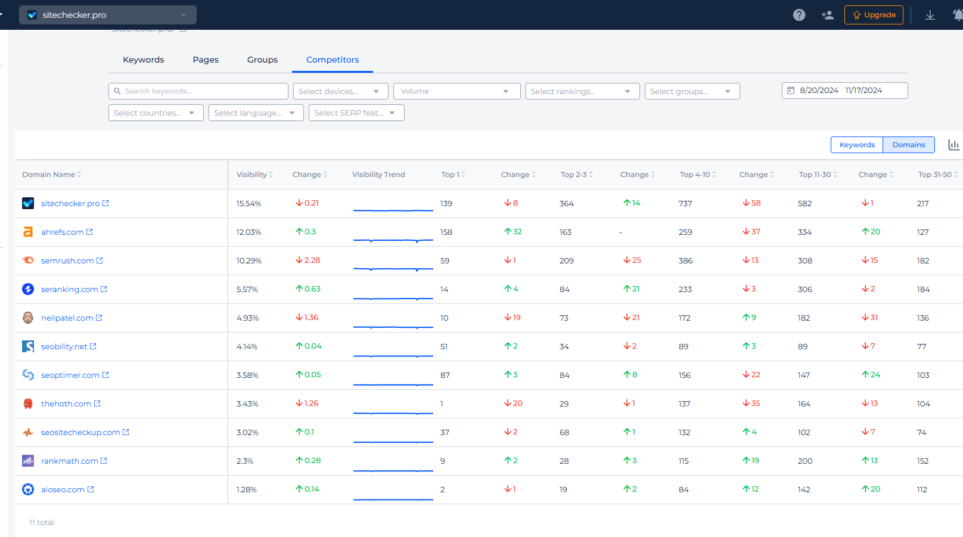Select the Competitors tab
The width and height of the screenshot is (963, 537).
coord(333,60)
